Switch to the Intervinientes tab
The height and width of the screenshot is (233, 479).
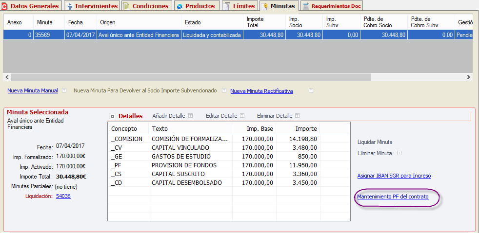[x=93, y=6]
